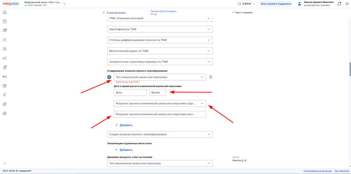The height and width of the screenshot is (174, 351).
Task: Open patient link Петров Осип Егорович
Action: tap(163, 11)
